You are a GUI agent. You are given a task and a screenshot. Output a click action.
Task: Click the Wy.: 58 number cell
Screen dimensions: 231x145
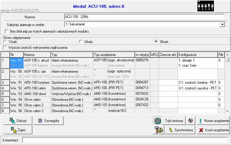click(16, 71)
